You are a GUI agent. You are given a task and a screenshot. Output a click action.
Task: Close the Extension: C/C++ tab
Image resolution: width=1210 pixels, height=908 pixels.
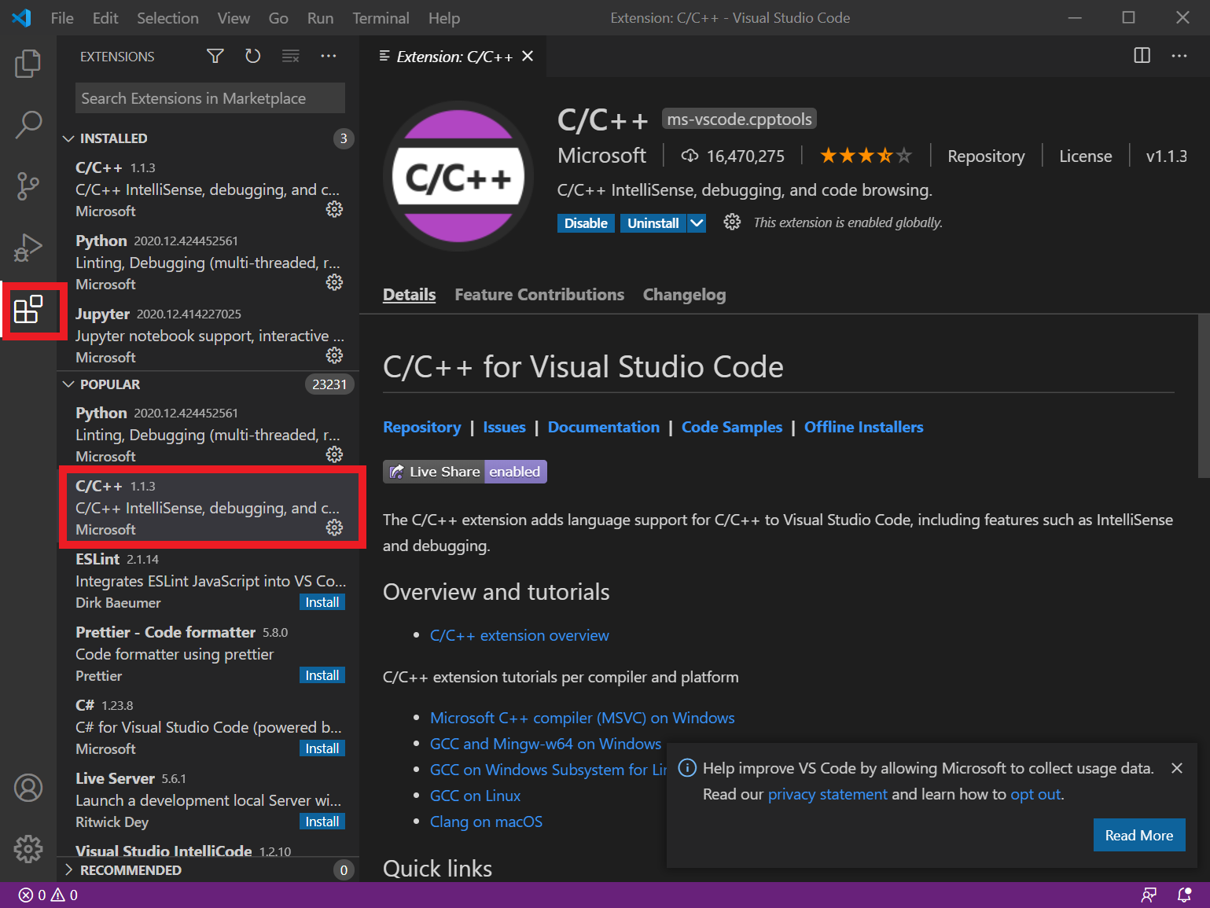coord(528,56)
